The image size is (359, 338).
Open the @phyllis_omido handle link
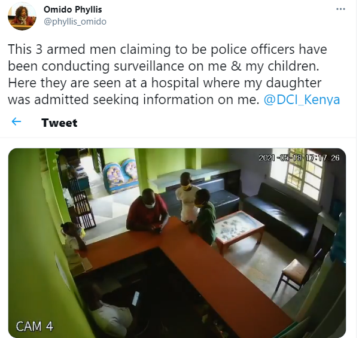point(75,22)
